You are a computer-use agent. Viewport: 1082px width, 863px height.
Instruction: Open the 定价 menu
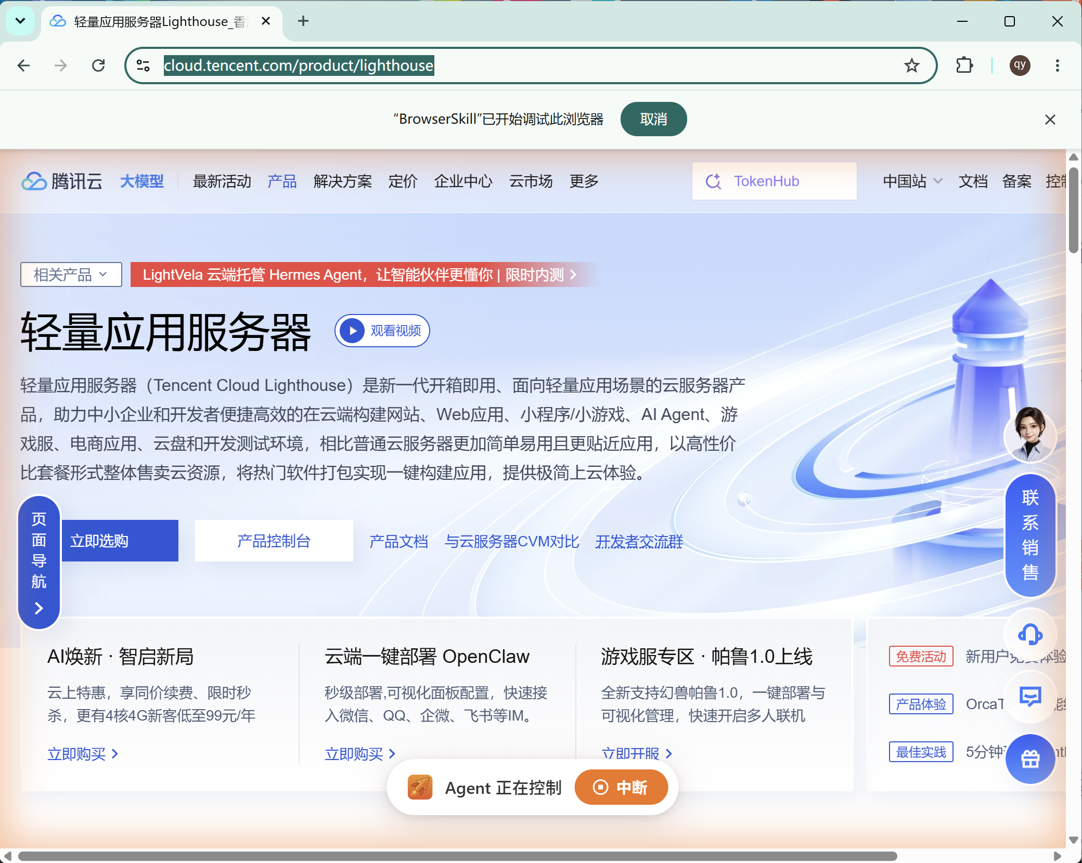(403, 181)
